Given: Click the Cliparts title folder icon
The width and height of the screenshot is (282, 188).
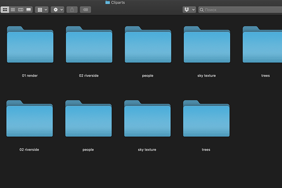Looking at the screenshot, I should [108, 2].
